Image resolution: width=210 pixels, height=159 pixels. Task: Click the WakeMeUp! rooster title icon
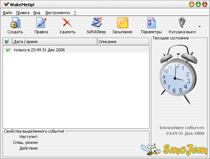(6, 4)
